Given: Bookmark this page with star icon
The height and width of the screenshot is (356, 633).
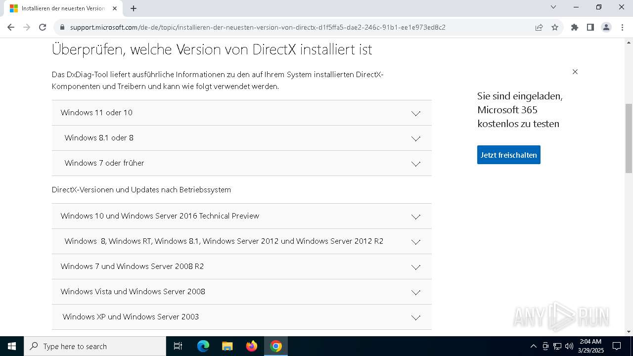Looking at the screenshot, I should coord(555,27).
